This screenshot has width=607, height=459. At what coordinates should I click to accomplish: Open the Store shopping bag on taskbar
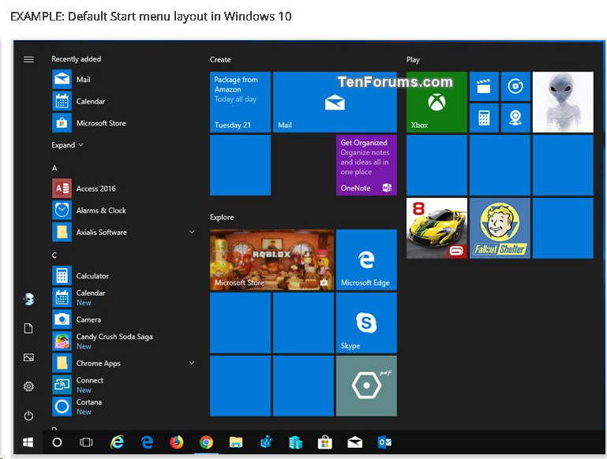click(x=324, y=442)
